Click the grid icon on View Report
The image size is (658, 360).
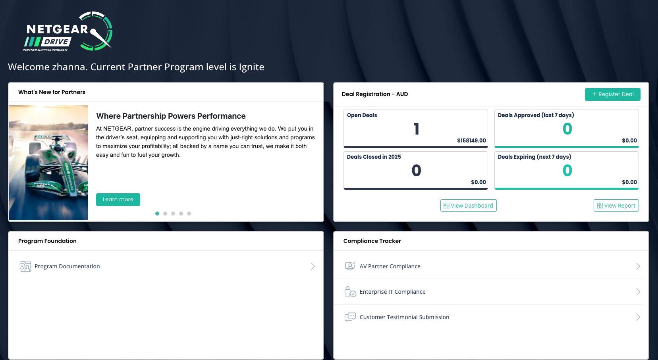(x=600, y=206)
